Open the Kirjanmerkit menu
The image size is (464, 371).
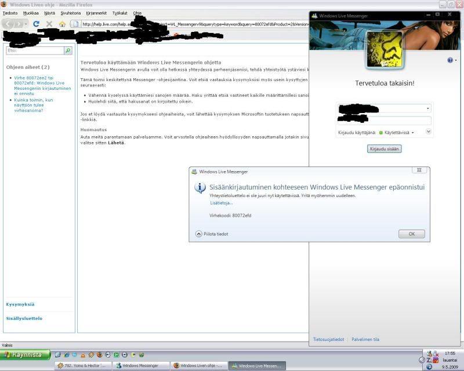pyautogui.click(x=96, y=13)
